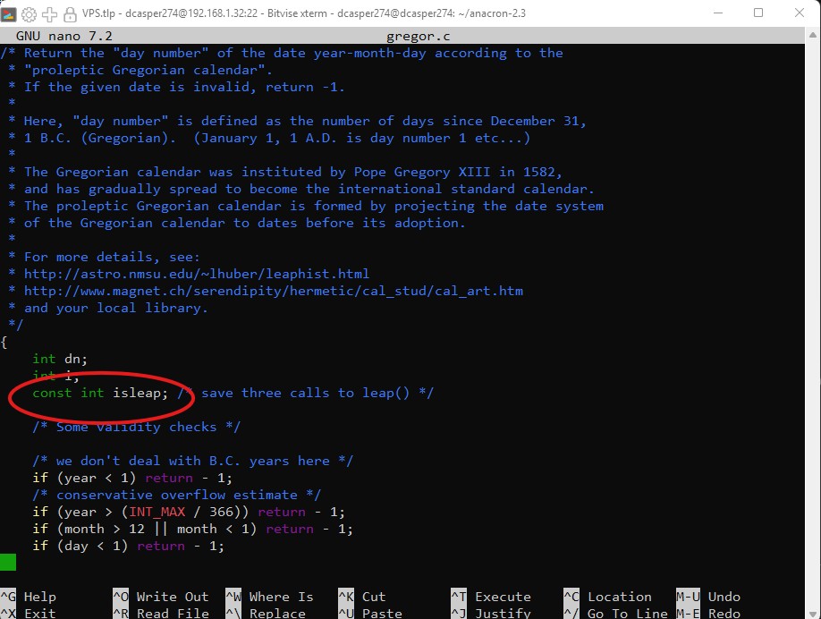Open the astro.nmsu.edu leaphist URL

pos(196,274)
